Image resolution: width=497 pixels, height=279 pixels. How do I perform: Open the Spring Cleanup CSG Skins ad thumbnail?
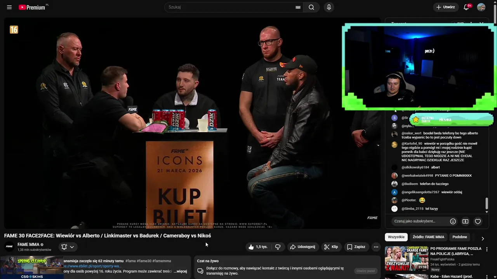[x=31, y=267]
